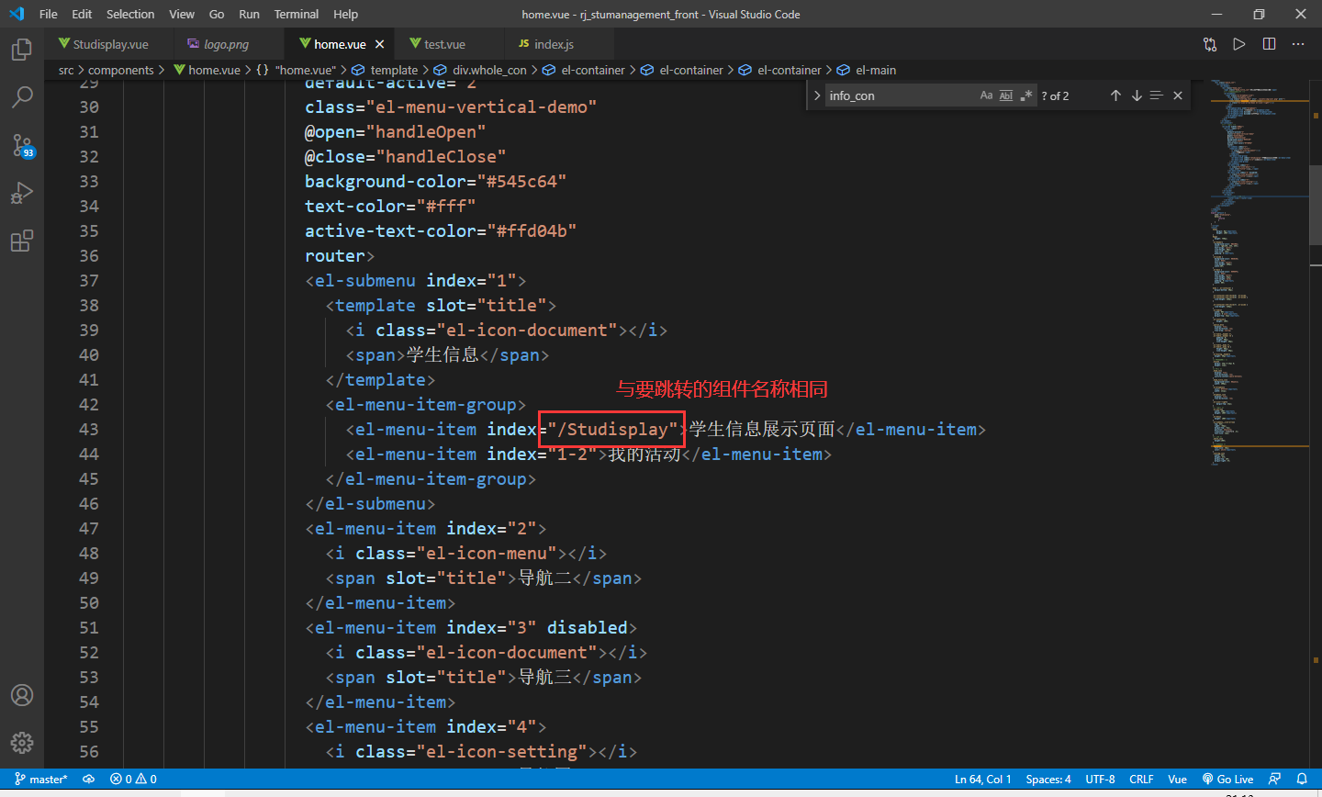The image size is (1322, 797).
Task: Click background-color="#545c64" attribute on line 33
Action: (435, 181)
